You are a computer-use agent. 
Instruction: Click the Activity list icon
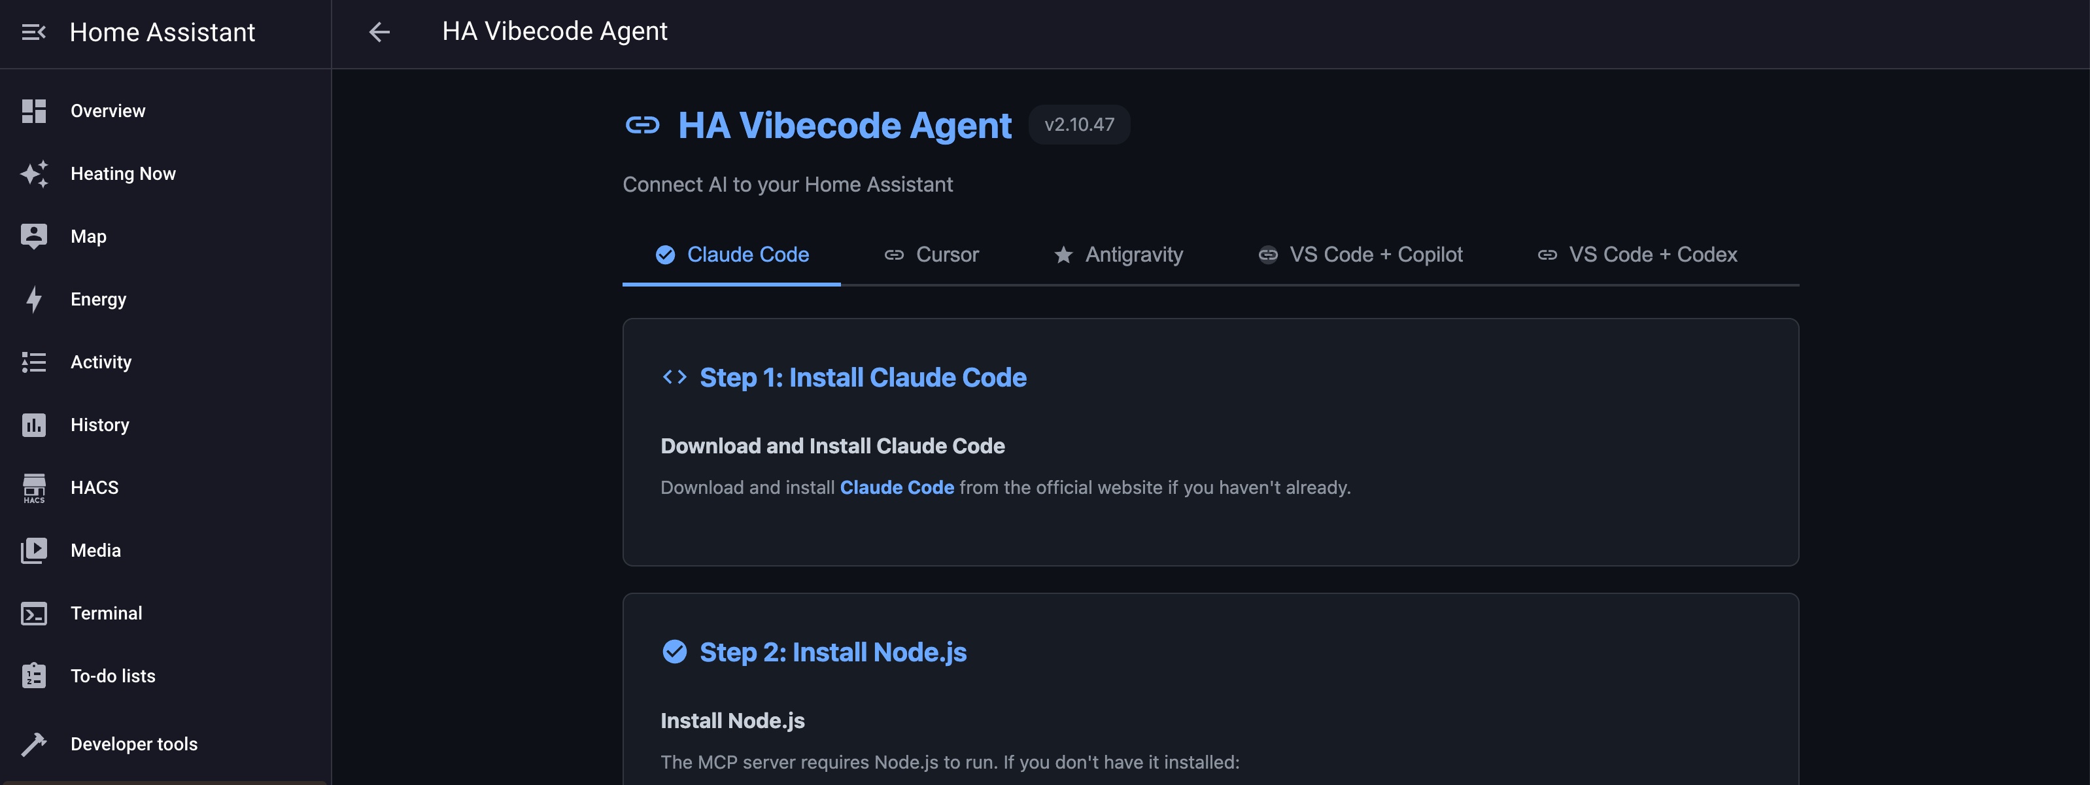tap(34, 362)
